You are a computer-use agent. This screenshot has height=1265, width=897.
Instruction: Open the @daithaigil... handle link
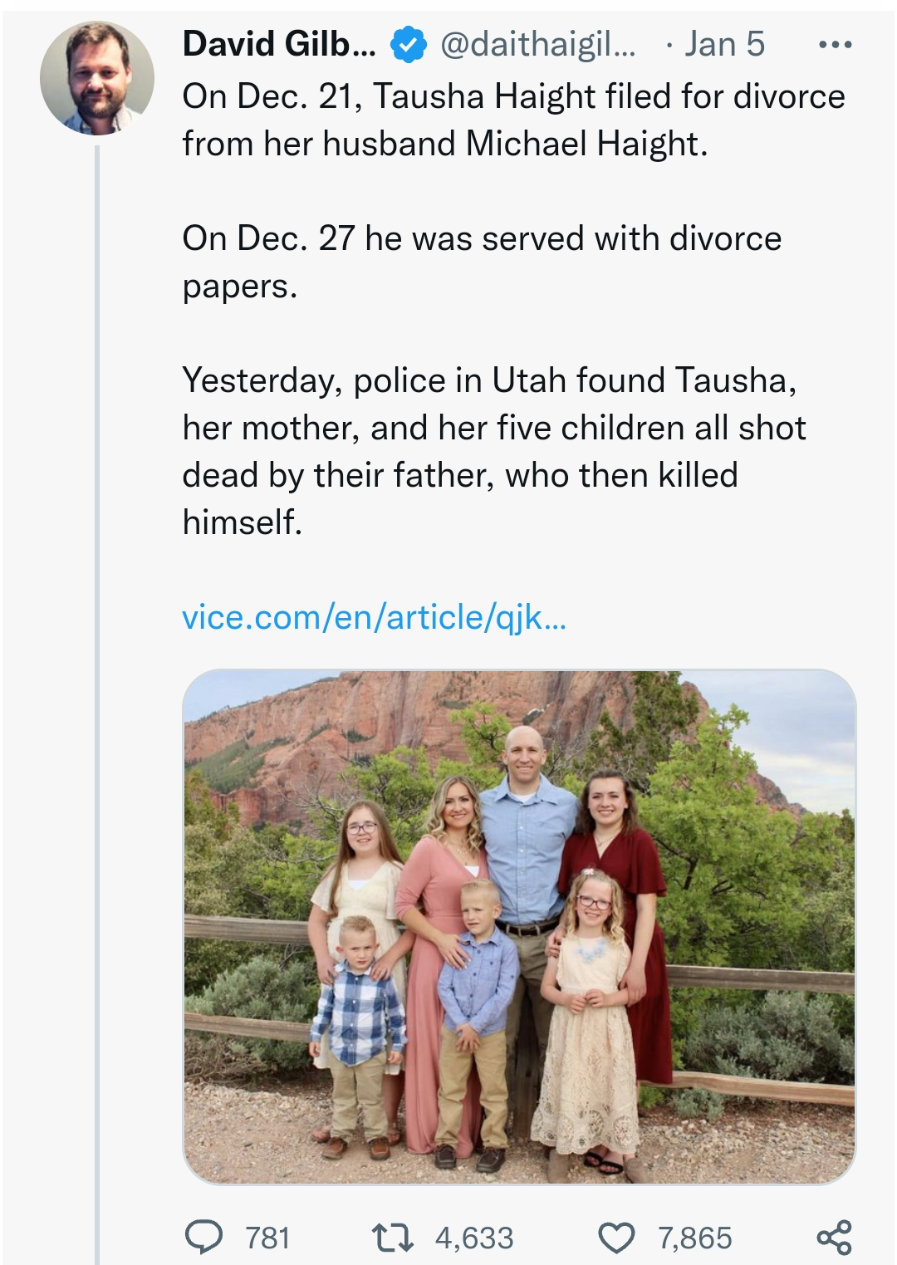click(537, 45)
